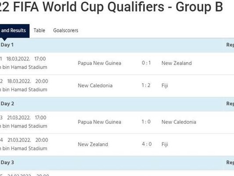Click New Caledonia in match 2

(95, 85)
